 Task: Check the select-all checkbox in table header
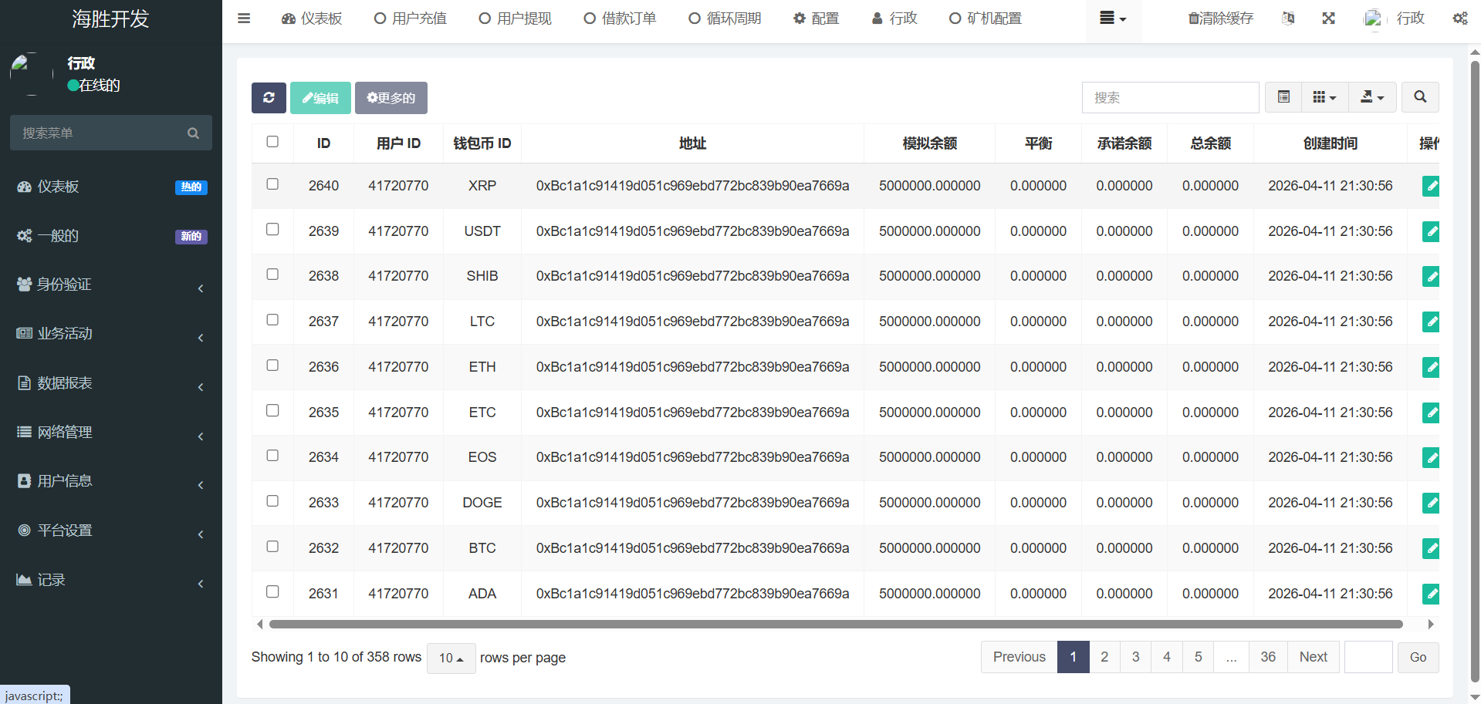tap(272, 142)
